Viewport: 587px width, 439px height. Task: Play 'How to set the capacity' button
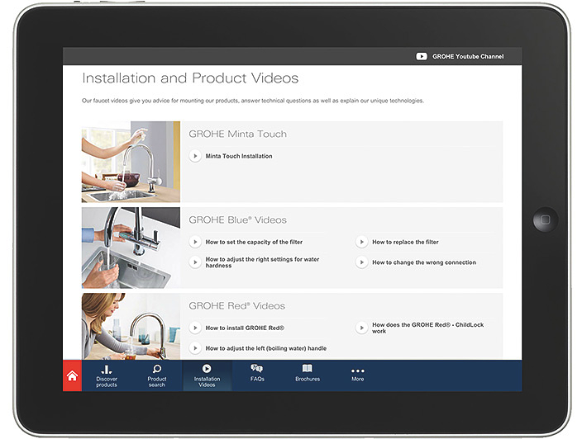click(195, 242)
